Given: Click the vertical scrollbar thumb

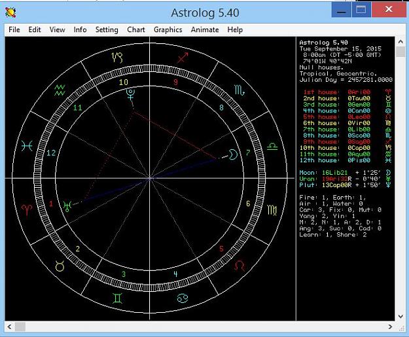Looking at the screenshot, I should (400, 52).
